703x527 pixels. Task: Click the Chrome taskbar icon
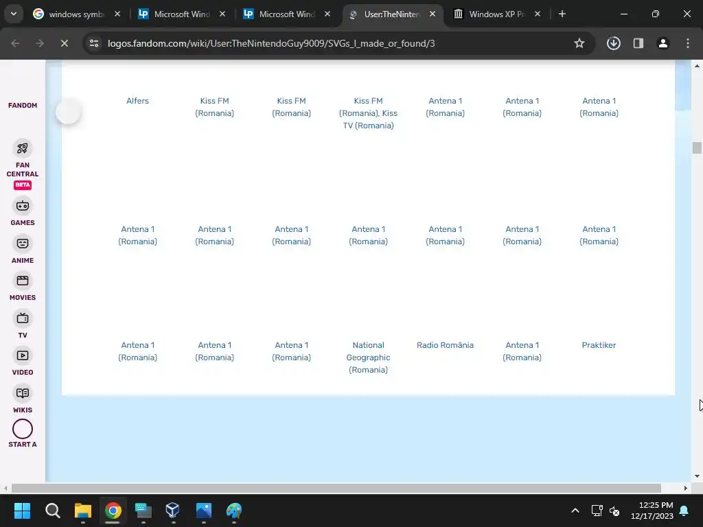pyautogui.click(x=113, y=511)
